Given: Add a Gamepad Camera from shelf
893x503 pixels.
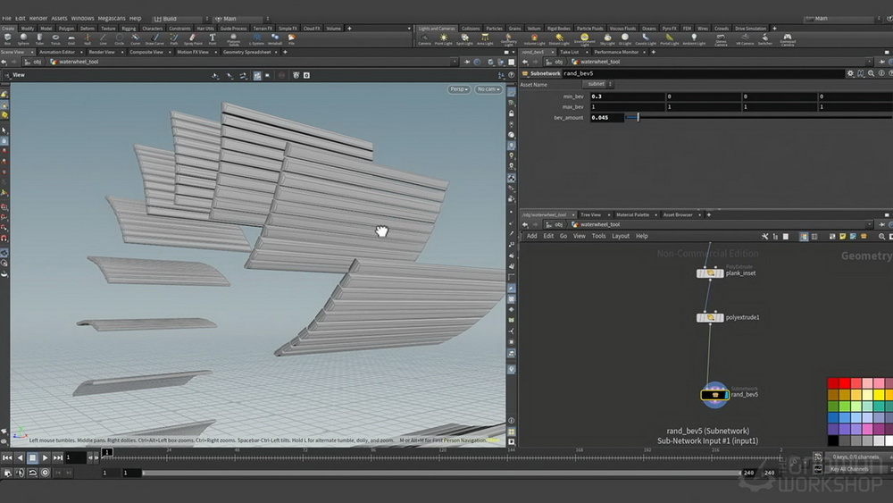Looking at the screenshot, I should (788, 40).
